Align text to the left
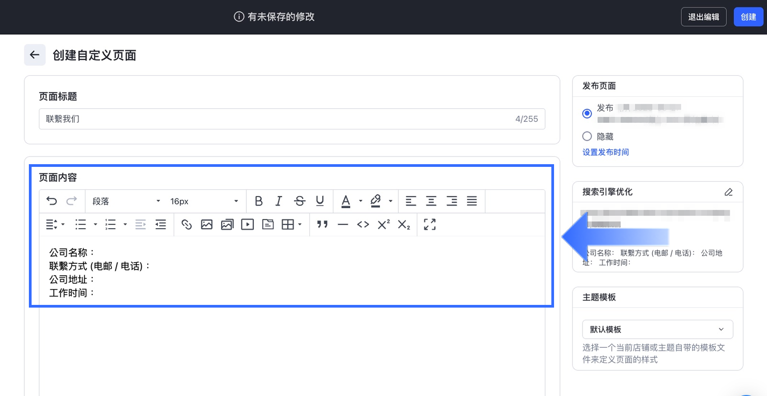This screenshot has width=767, height=396. (411, 201)
